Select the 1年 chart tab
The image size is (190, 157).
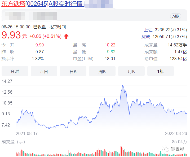(x=160, y=71)
